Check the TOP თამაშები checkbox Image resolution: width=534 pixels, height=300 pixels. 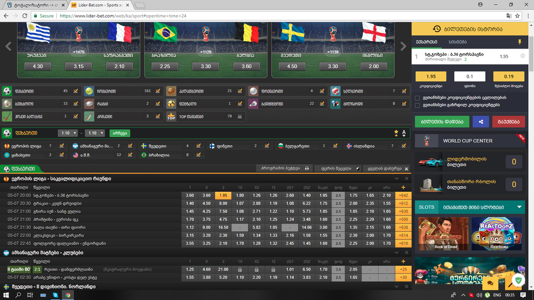point(240,116)
